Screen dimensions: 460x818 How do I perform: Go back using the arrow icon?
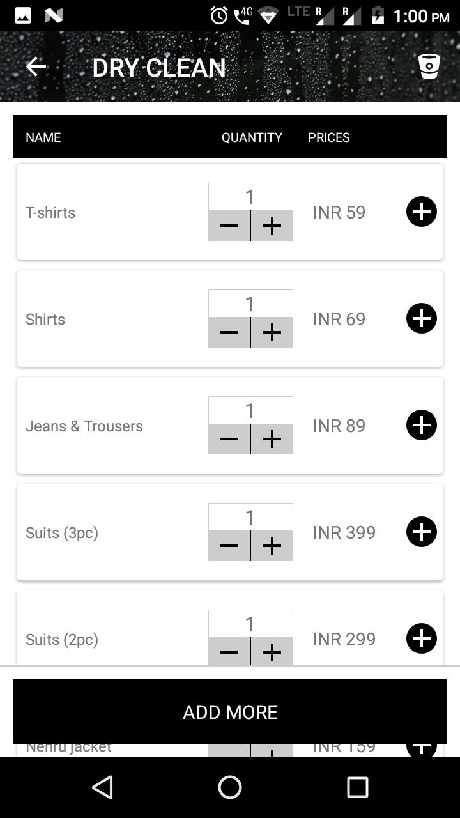point(36,66)
